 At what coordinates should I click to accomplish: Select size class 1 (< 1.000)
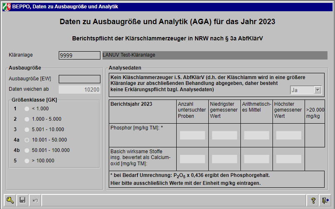(27, 109)
